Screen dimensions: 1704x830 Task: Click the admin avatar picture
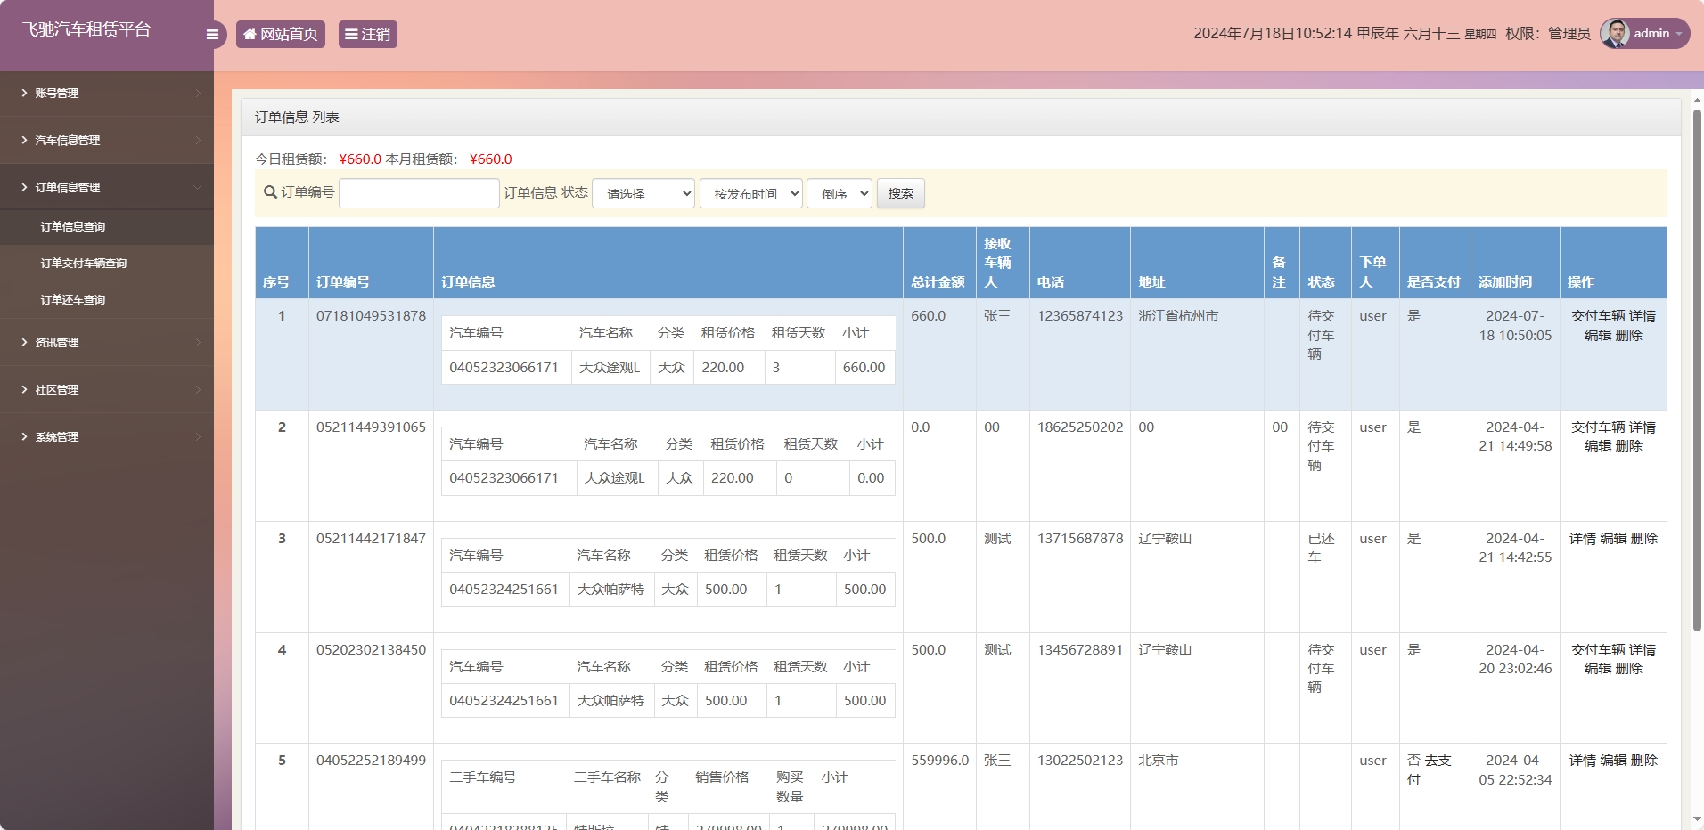1615,33
